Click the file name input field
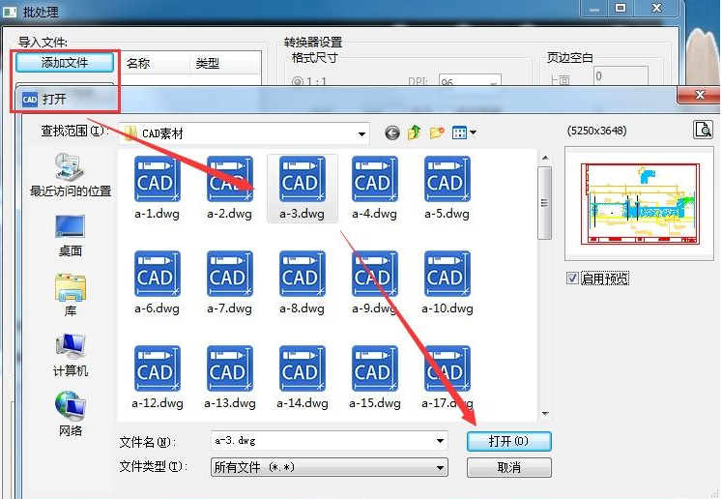Viewport: 722px width, 499px height. coord(323,441)
